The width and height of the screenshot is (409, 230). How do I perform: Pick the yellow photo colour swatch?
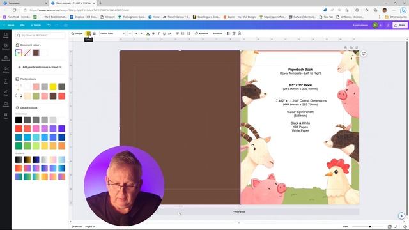tap(53, 87)
